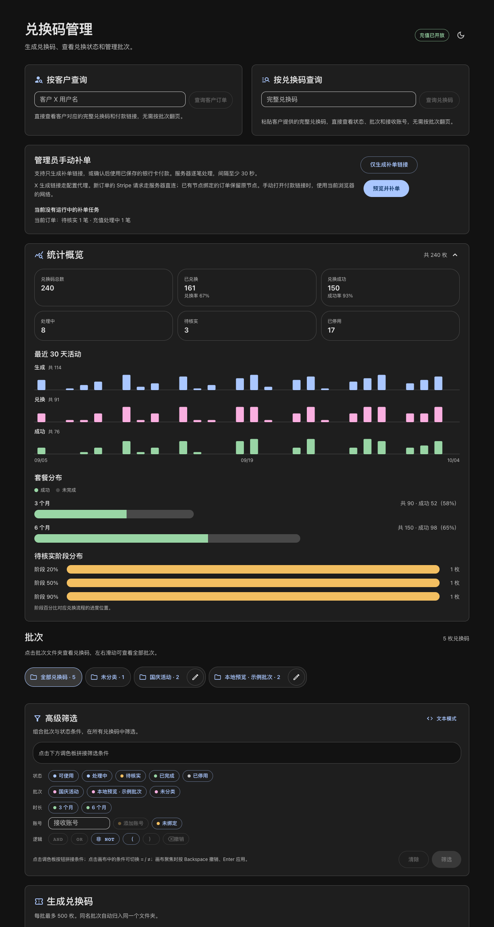Image resolution: width=494 pixels, height=927 pixels.
Task: Select the 全部兑换码 batch folder
Action: pyautogui.click(x=53, y=677)
